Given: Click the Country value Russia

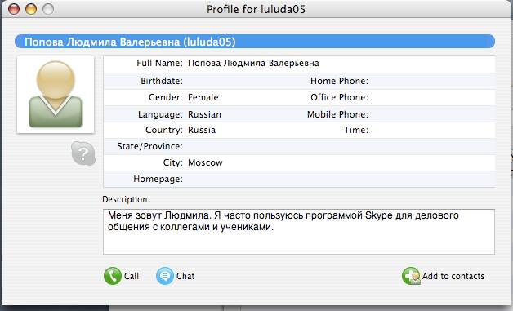Looking at the screenshot, I should [x=202, y=130].
